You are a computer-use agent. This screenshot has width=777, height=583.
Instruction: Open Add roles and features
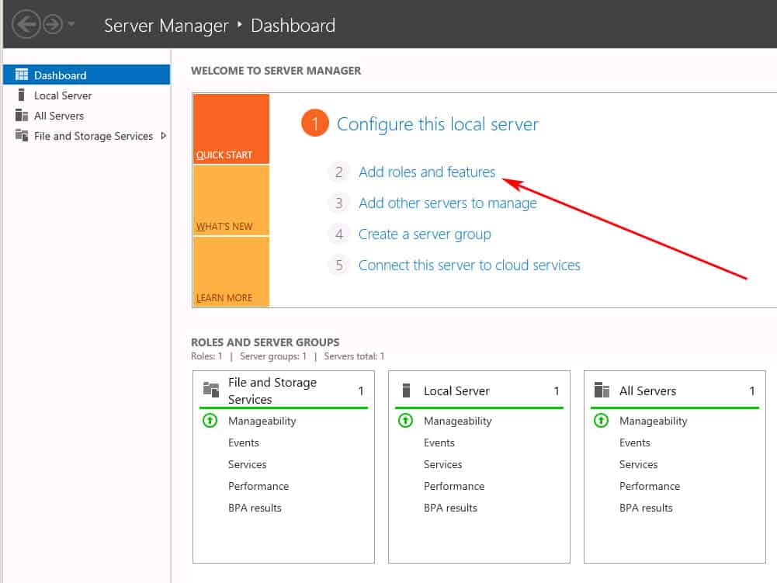pyautogui.click(x=427, y=172)
